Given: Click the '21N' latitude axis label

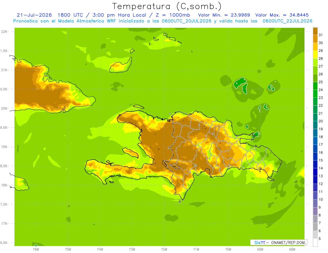Looking at the screenshot, I should [x=4, y=70].
